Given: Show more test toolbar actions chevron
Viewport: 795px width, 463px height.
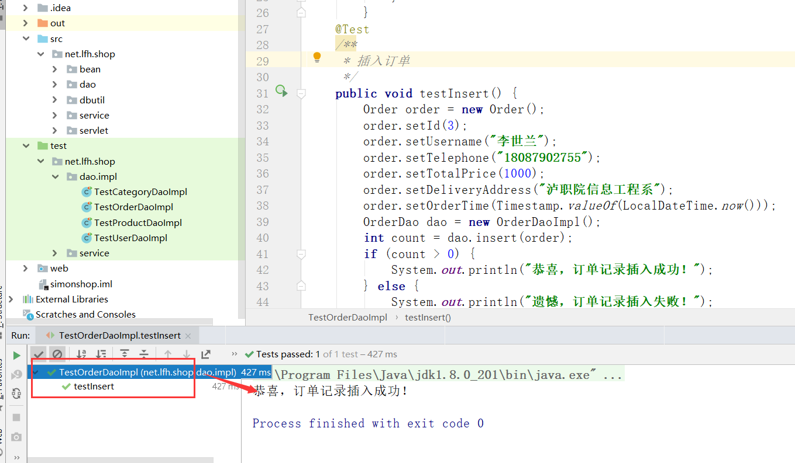Looking at the screenshot, I should click(x=235, y=354).
